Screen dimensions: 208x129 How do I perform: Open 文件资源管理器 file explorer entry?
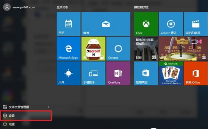[26, 107]
